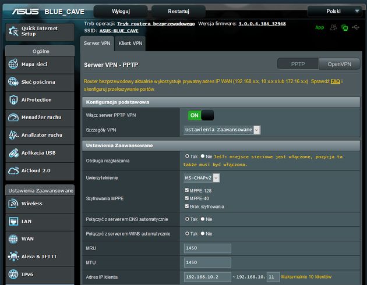The width and height of the screenshot is (367, 285).
Task: Click the firmware version 3.0.0.4.384_32948 link
Action: click(x=262, y=24)
